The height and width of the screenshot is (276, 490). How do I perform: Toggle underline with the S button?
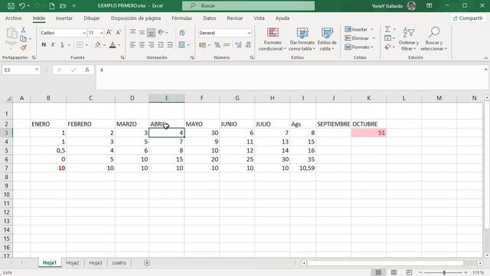point(63,44)
